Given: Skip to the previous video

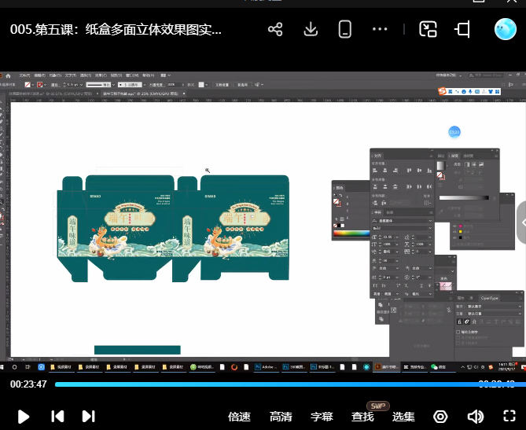Looking at the screenshot, I should [x=57, y=416].
